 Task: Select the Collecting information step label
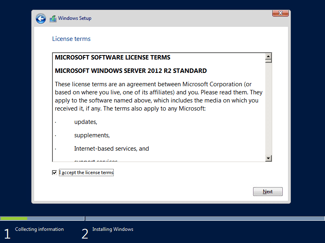point(39,229)
